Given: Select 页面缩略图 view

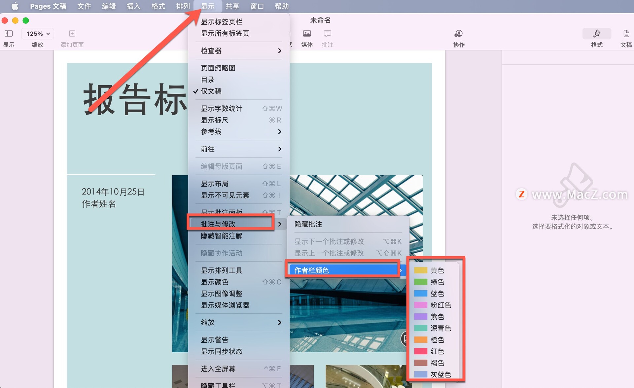Looking at the screenshot, I should (239, 68).
